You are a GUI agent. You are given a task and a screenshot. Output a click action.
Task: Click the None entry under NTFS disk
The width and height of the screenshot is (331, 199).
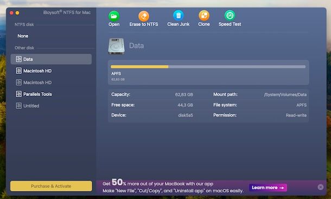[23, 36]
